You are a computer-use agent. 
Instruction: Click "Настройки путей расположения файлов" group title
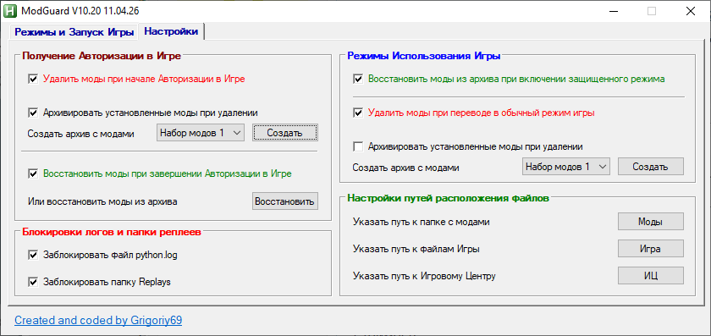(x=449, y=198)
